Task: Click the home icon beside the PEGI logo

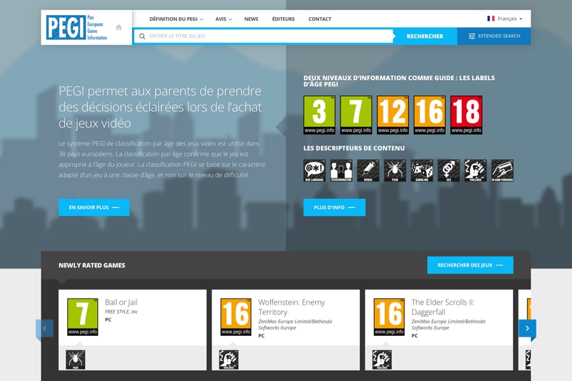Action: pos(119,27)
